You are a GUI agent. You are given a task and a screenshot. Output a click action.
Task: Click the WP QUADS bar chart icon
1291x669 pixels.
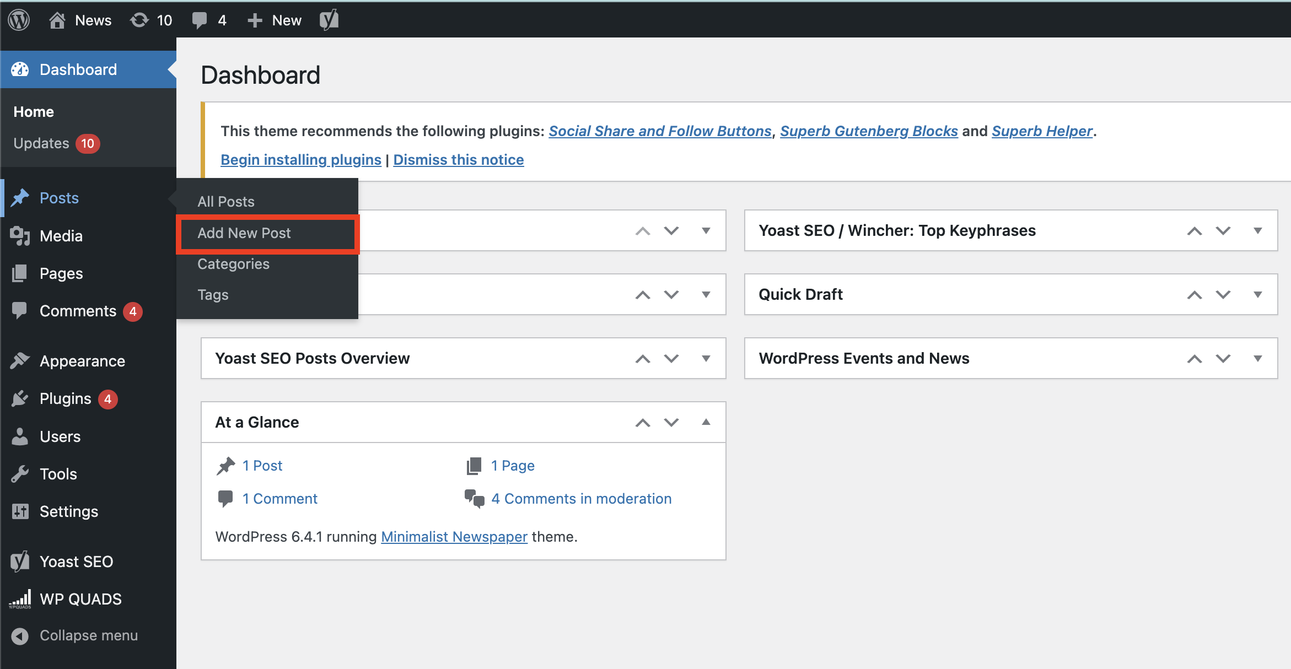(20, 599)
